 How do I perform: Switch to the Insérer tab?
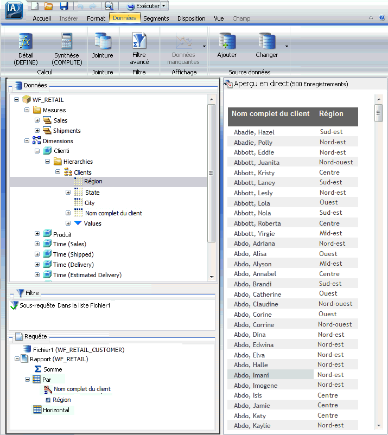pos(68,18)
